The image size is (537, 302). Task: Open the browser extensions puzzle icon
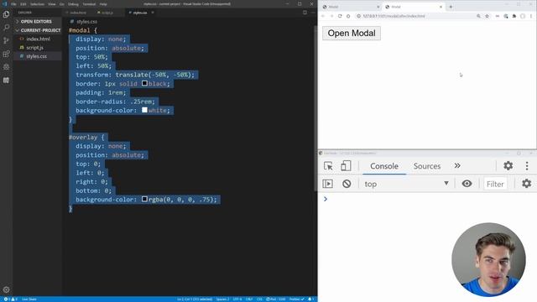(514, 16)
